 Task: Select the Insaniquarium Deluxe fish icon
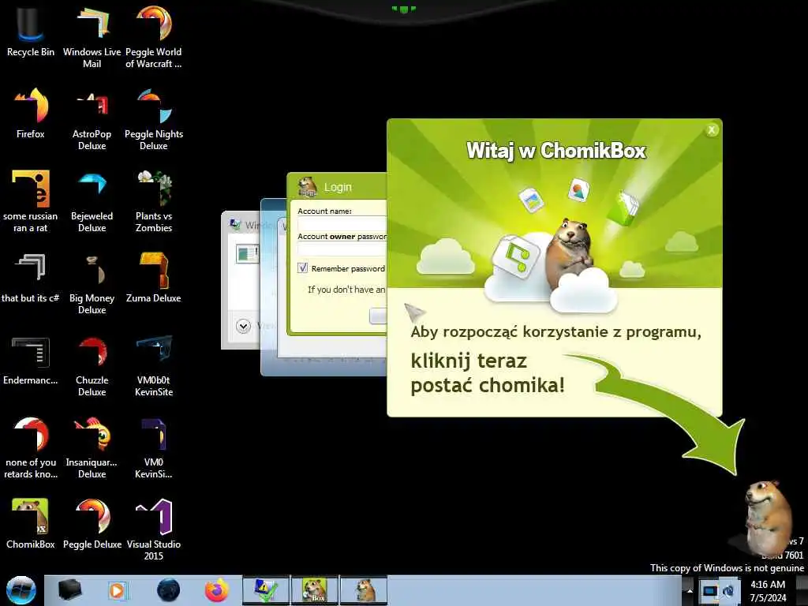[92, 448]
